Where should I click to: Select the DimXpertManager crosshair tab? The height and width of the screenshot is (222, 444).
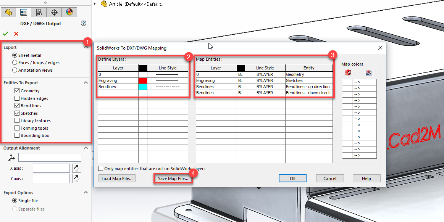pyautogui.click(x=54, y=12)
